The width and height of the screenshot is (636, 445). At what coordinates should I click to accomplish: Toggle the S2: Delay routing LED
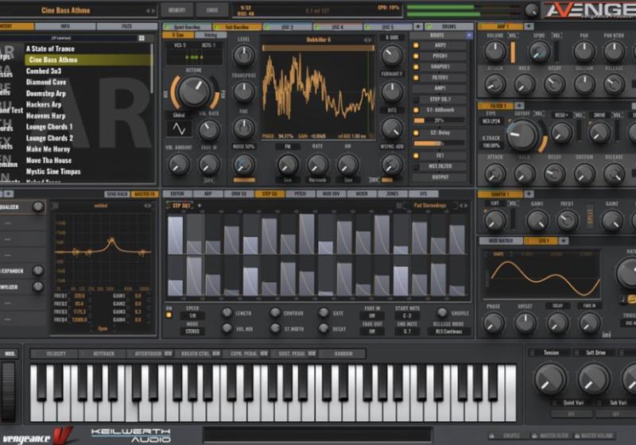tap(415, 132)
